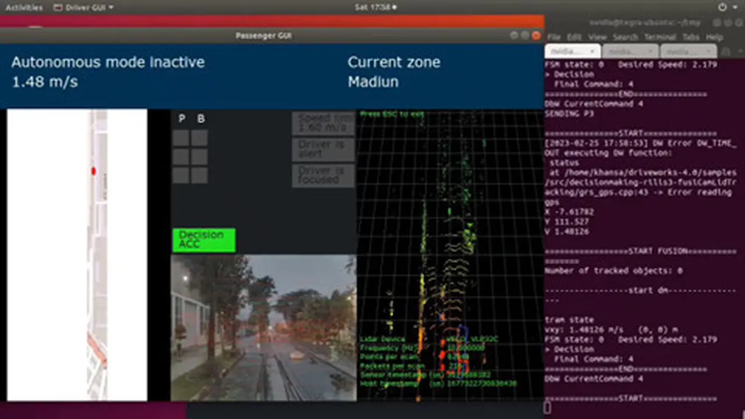Open the terminal Search menu
Screen dimensions: 745x419
[x=625, y=37]
